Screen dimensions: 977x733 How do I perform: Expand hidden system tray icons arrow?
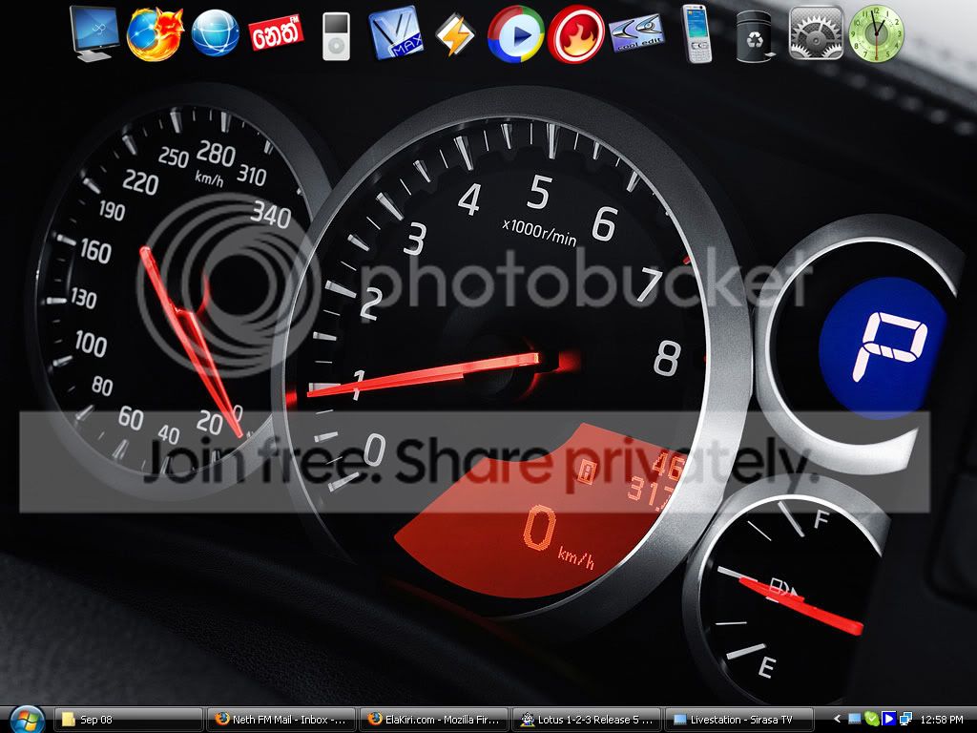point(837,720)
